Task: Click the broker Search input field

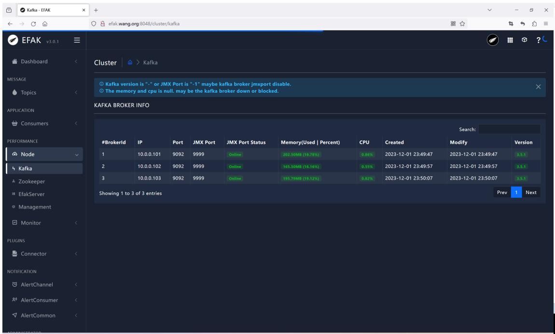Action: pyautogui.click(x=509, y=129)
